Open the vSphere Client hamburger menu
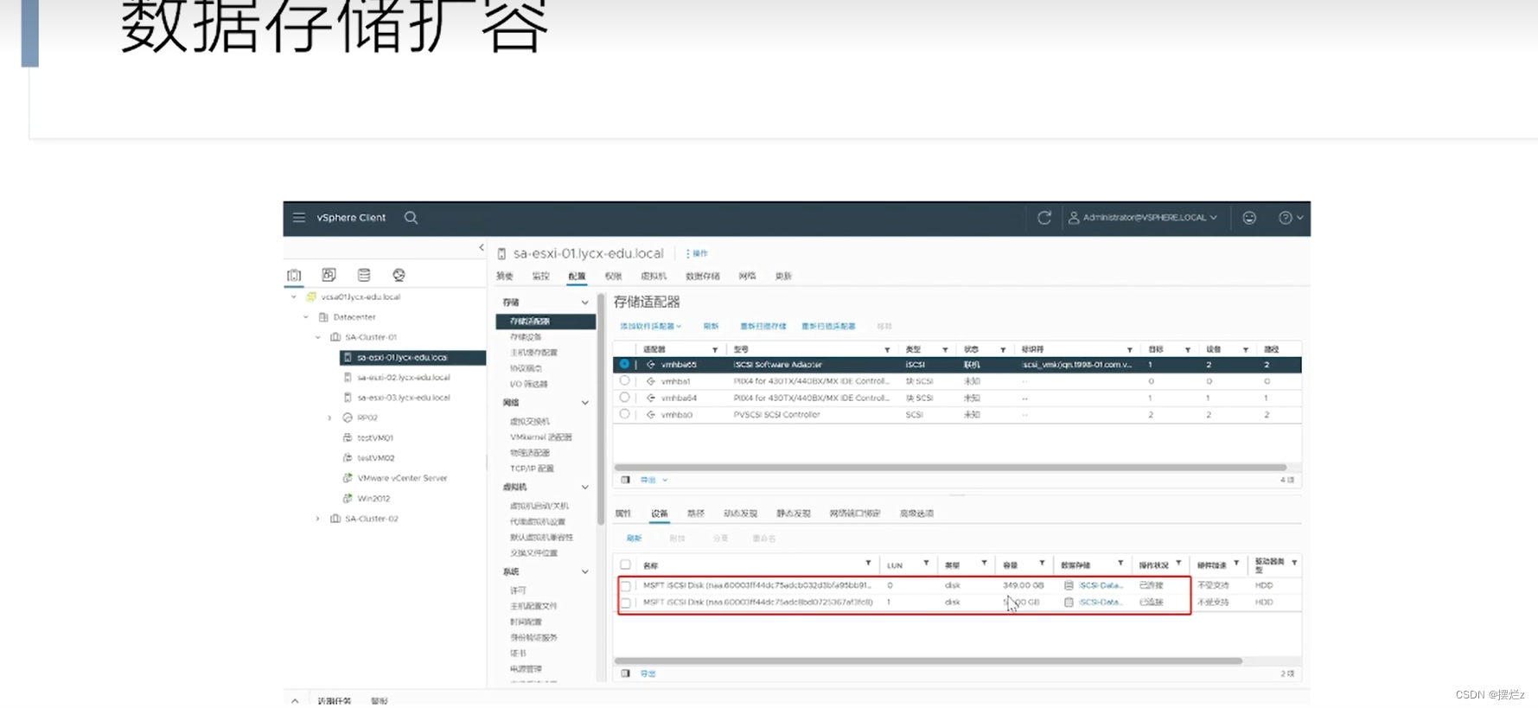1538x708 pixels. coord(299,218)
